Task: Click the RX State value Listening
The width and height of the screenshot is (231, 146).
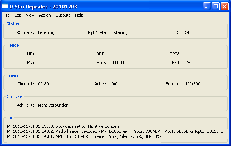Action: (46, 32)
